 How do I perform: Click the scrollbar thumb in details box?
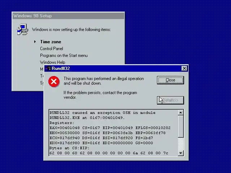(180, 127)
